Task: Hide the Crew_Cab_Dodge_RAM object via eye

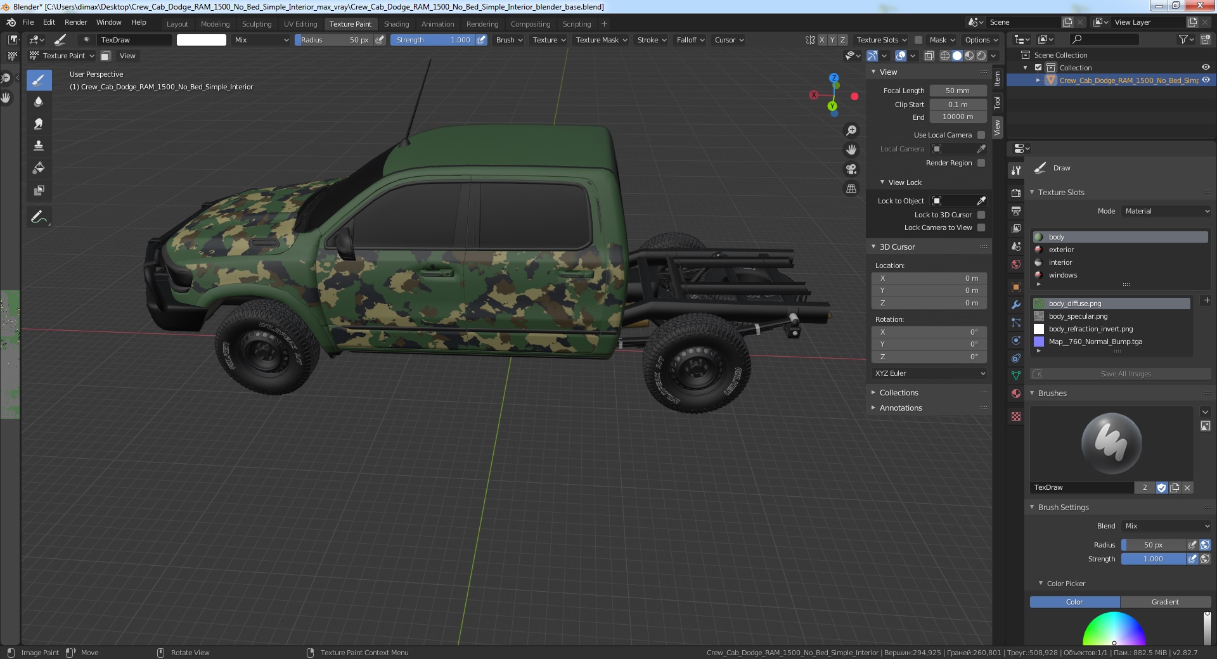Action: (1206, 80)
